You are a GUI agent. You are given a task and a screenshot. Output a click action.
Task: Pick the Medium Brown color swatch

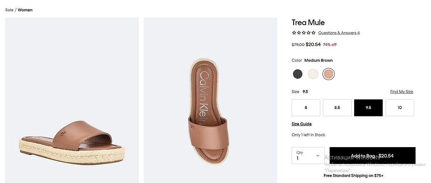(329, 74)
